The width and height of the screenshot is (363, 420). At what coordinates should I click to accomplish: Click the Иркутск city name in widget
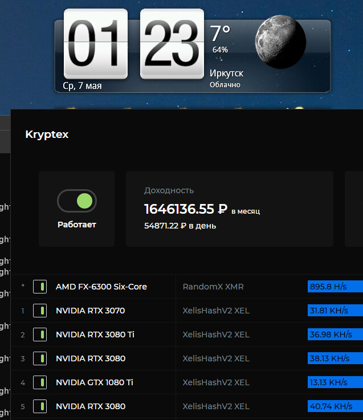(x=226, y=73)
